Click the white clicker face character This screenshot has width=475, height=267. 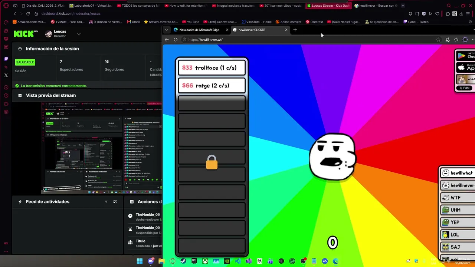(x=332, y=157)
